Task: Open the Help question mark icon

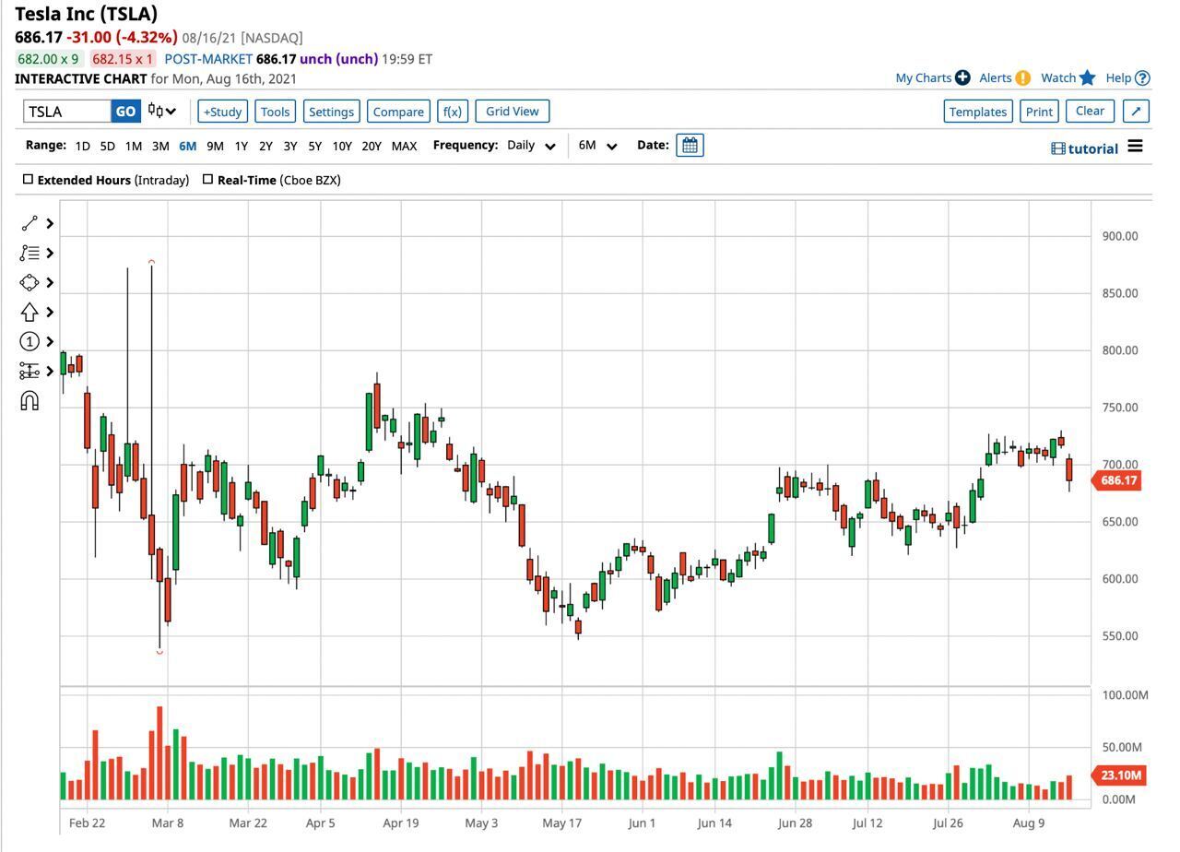Action: pyautogui.click(x=1142, y=78)
